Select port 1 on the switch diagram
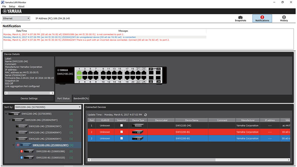The width and height of the screenshot is (297, 167). tap(79, 73)
